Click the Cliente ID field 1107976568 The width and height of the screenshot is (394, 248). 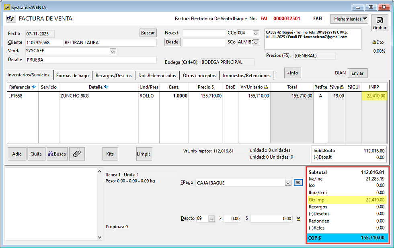(44, 43)
